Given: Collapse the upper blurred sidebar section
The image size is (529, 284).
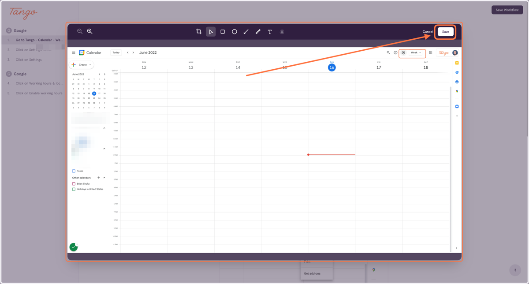Looking at the screenshot, I should 104,128.
